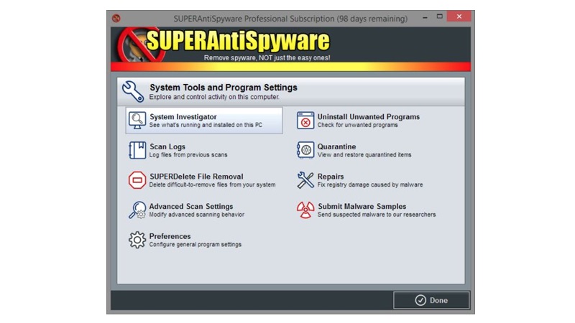Open Scan Logs label

tap(167, 146)
